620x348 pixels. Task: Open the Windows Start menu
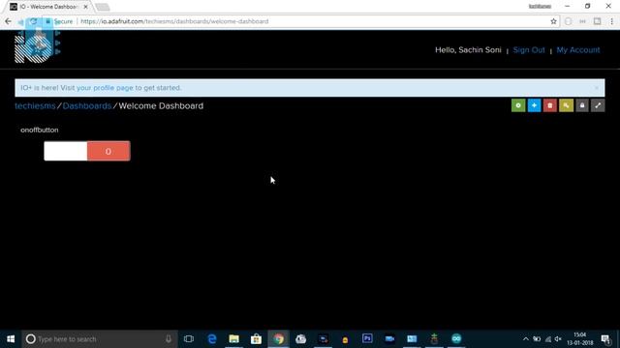[x=11, y=339]
